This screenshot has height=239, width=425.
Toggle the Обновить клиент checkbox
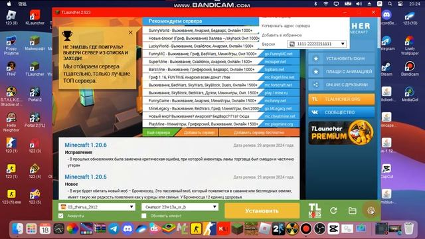[144, 216]
